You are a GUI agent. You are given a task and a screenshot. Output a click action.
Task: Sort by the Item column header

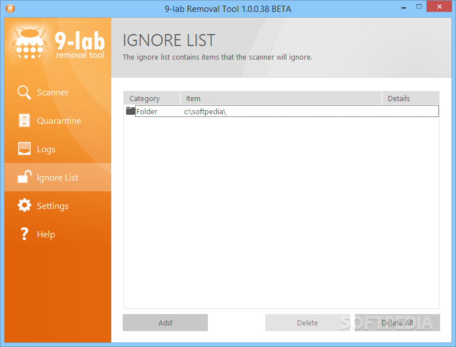click(281, 98)
